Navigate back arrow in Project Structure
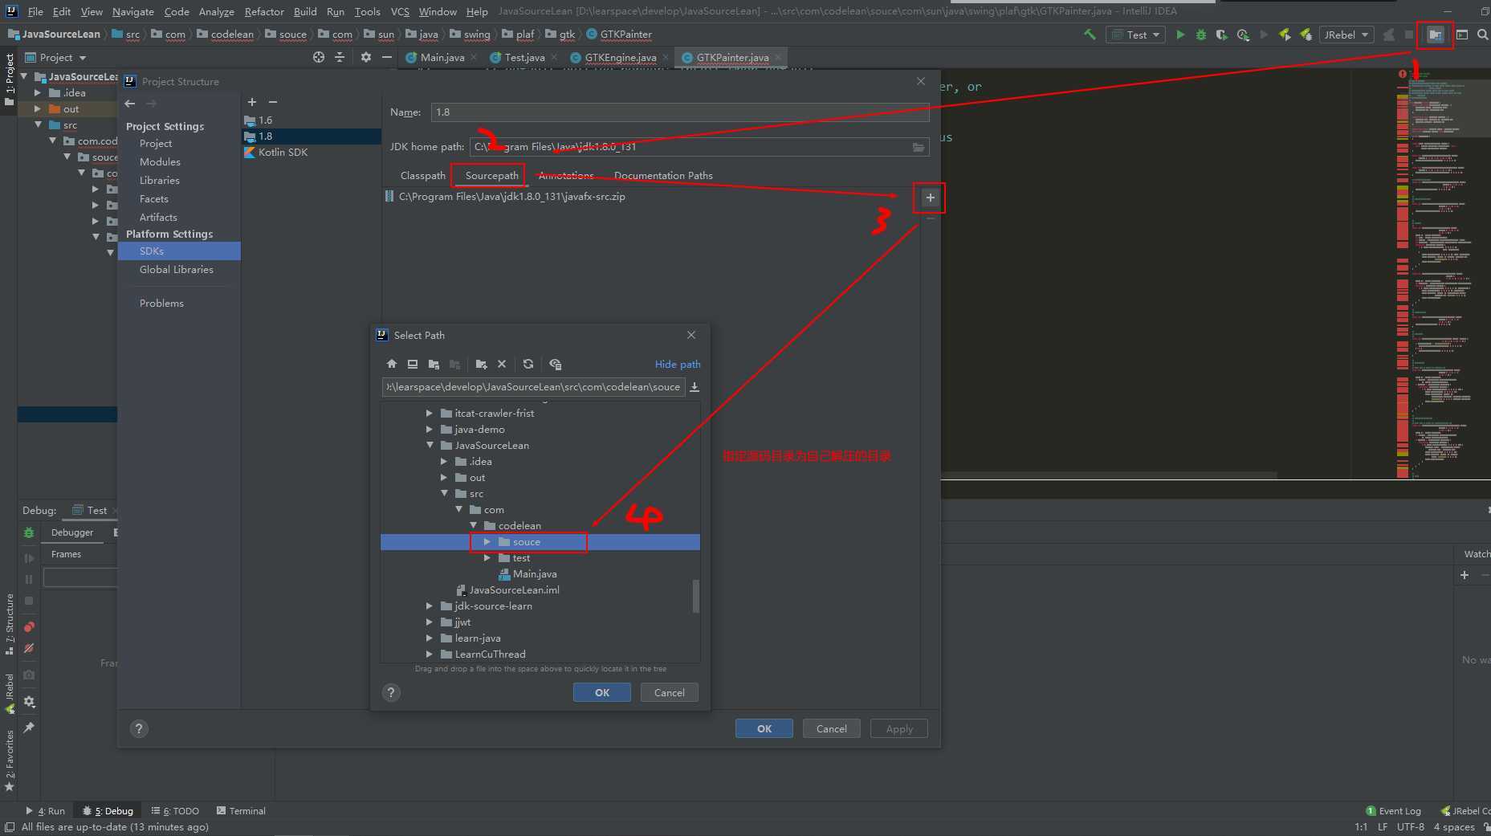This screenshot has width=1491, height=836. [x=130, y=104]
